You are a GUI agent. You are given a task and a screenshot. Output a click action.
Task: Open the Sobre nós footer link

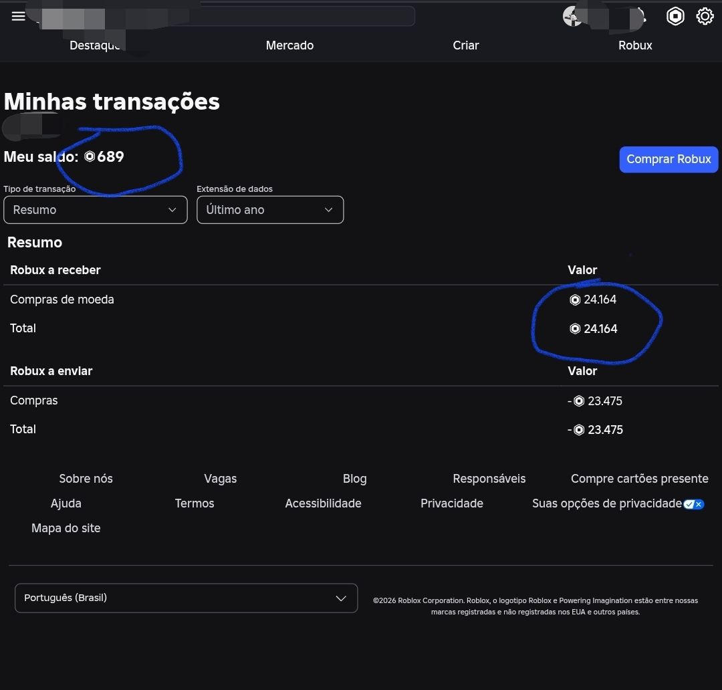click(86, 479)
